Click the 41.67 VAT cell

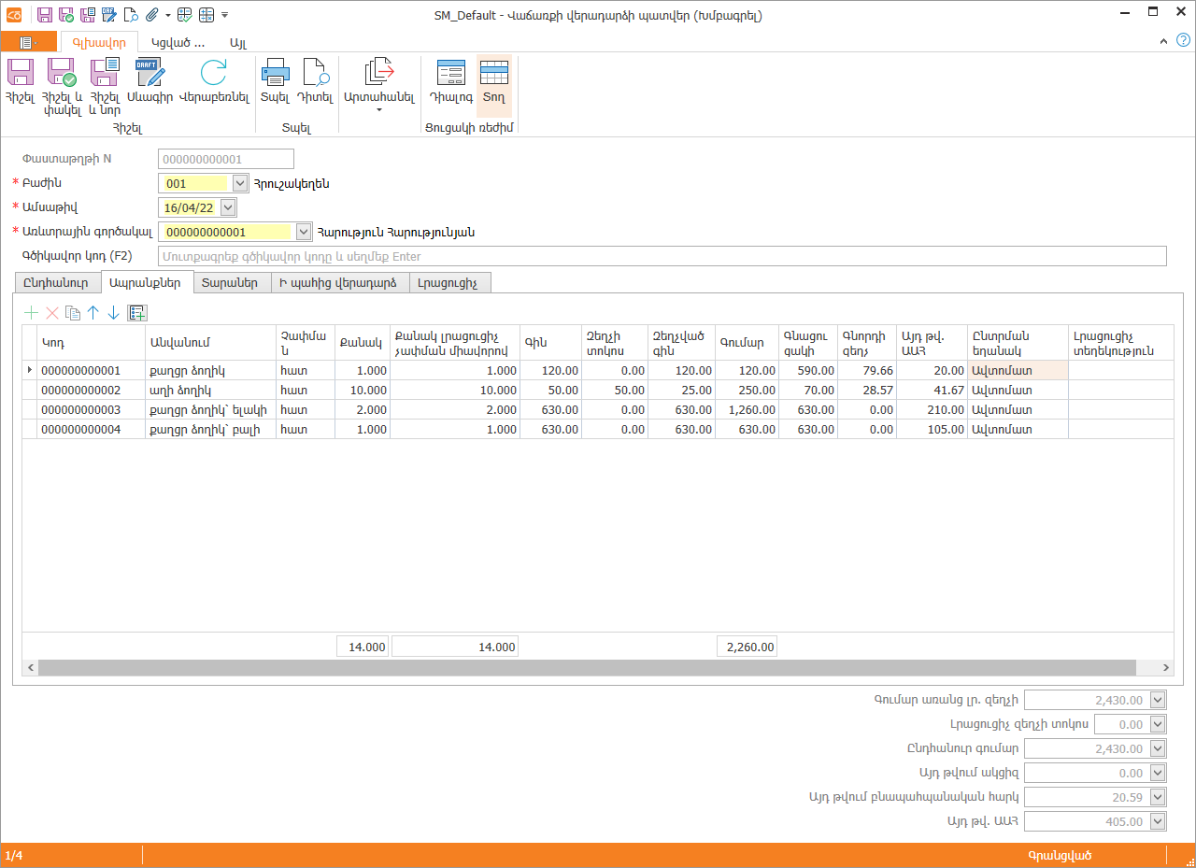(x=932, y=390)
